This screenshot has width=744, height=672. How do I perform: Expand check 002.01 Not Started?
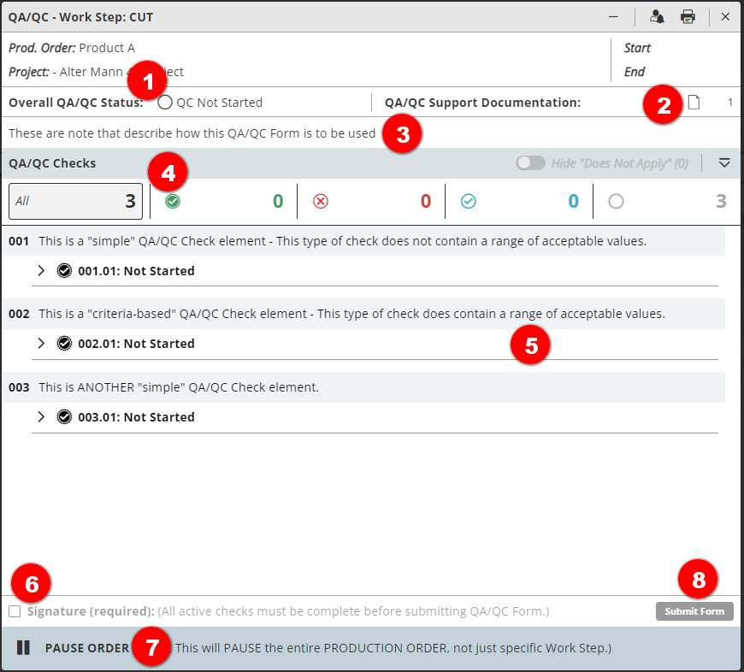41,344
